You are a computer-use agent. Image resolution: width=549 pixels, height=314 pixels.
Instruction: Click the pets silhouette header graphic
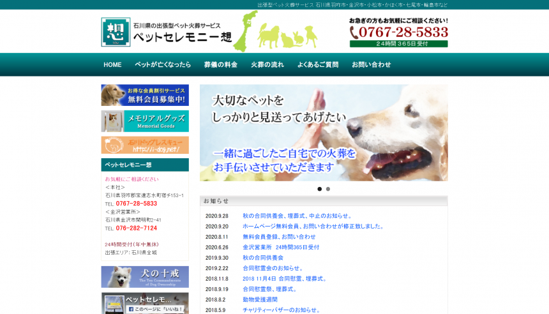coord(287,36)
